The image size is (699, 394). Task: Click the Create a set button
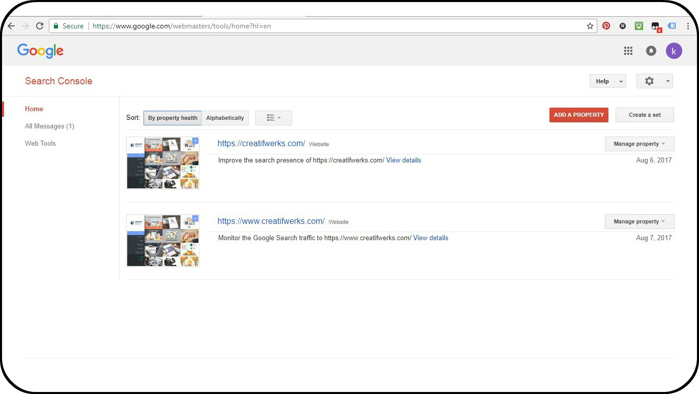point(645,115)
